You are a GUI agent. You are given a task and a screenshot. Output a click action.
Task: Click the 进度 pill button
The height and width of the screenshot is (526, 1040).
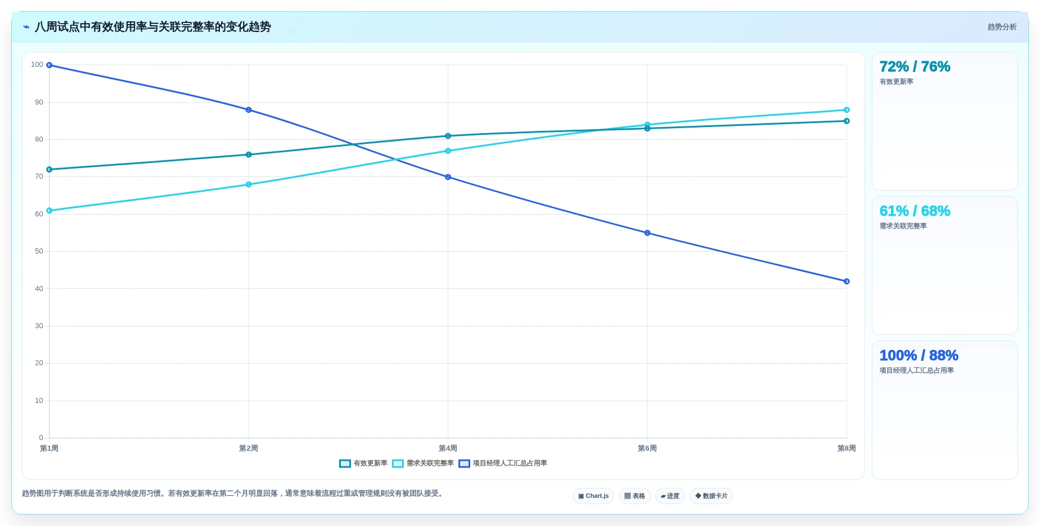[670, 496]
